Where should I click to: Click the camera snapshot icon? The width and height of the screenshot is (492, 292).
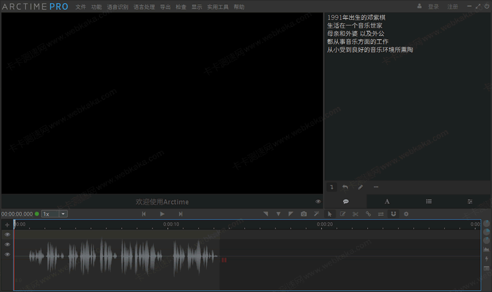pyautogui.click(x=304, y=214)
